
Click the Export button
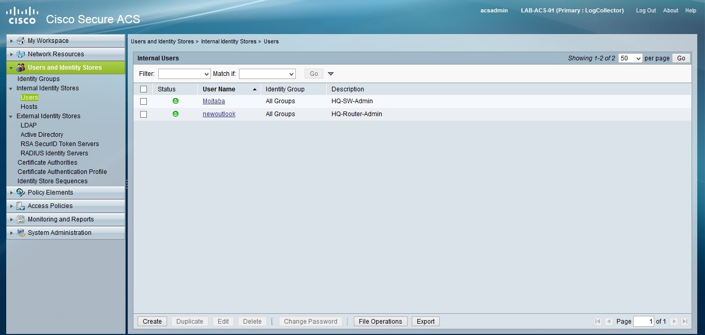(x=426, y=321)
